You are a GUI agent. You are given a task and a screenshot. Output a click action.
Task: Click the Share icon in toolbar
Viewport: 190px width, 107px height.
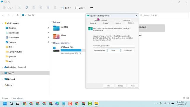(48, 7)
